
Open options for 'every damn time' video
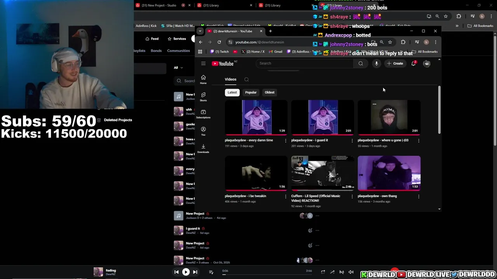point(286,141)
